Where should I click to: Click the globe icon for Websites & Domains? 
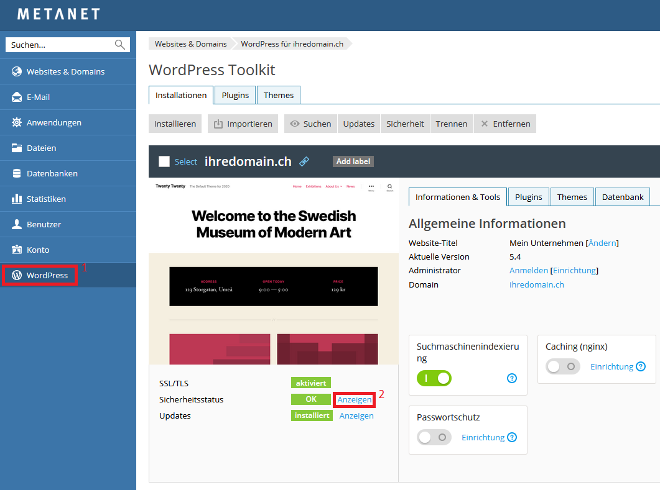17,71
